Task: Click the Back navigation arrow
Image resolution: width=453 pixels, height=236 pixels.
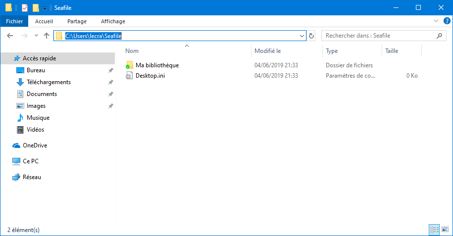Action: (10, 36)
